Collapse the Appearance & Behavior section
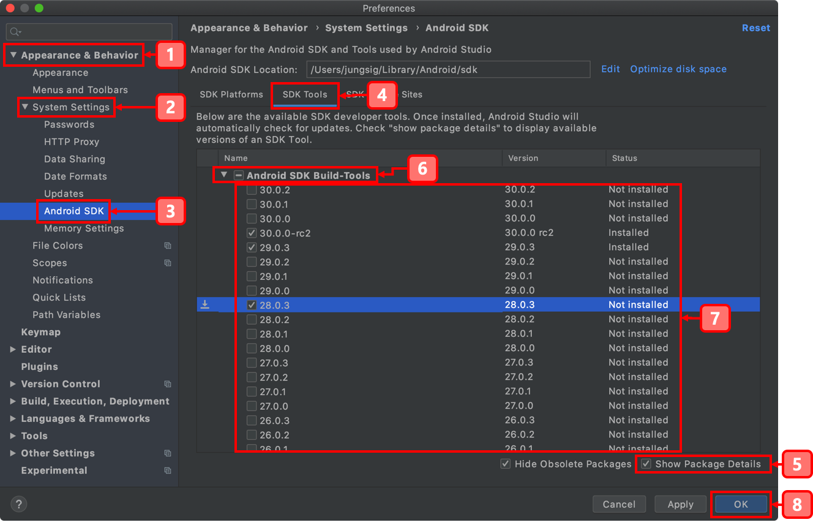This screenshot has width=813, height=525. pyautogui.click(x=13, y=55)
